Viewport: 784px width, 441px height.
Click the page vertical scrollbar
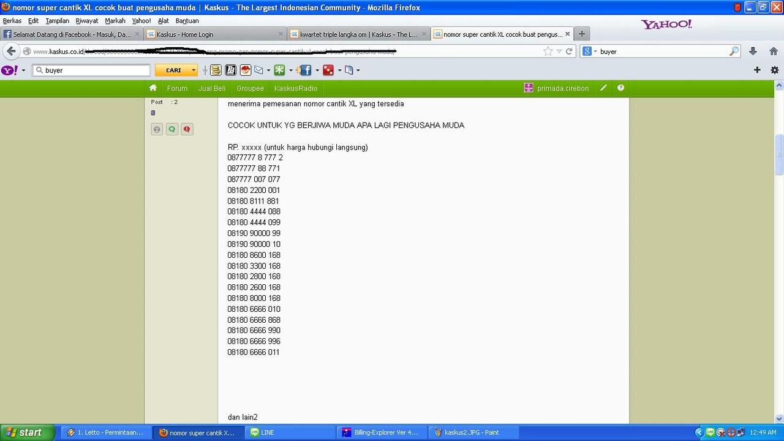[779, 154]
